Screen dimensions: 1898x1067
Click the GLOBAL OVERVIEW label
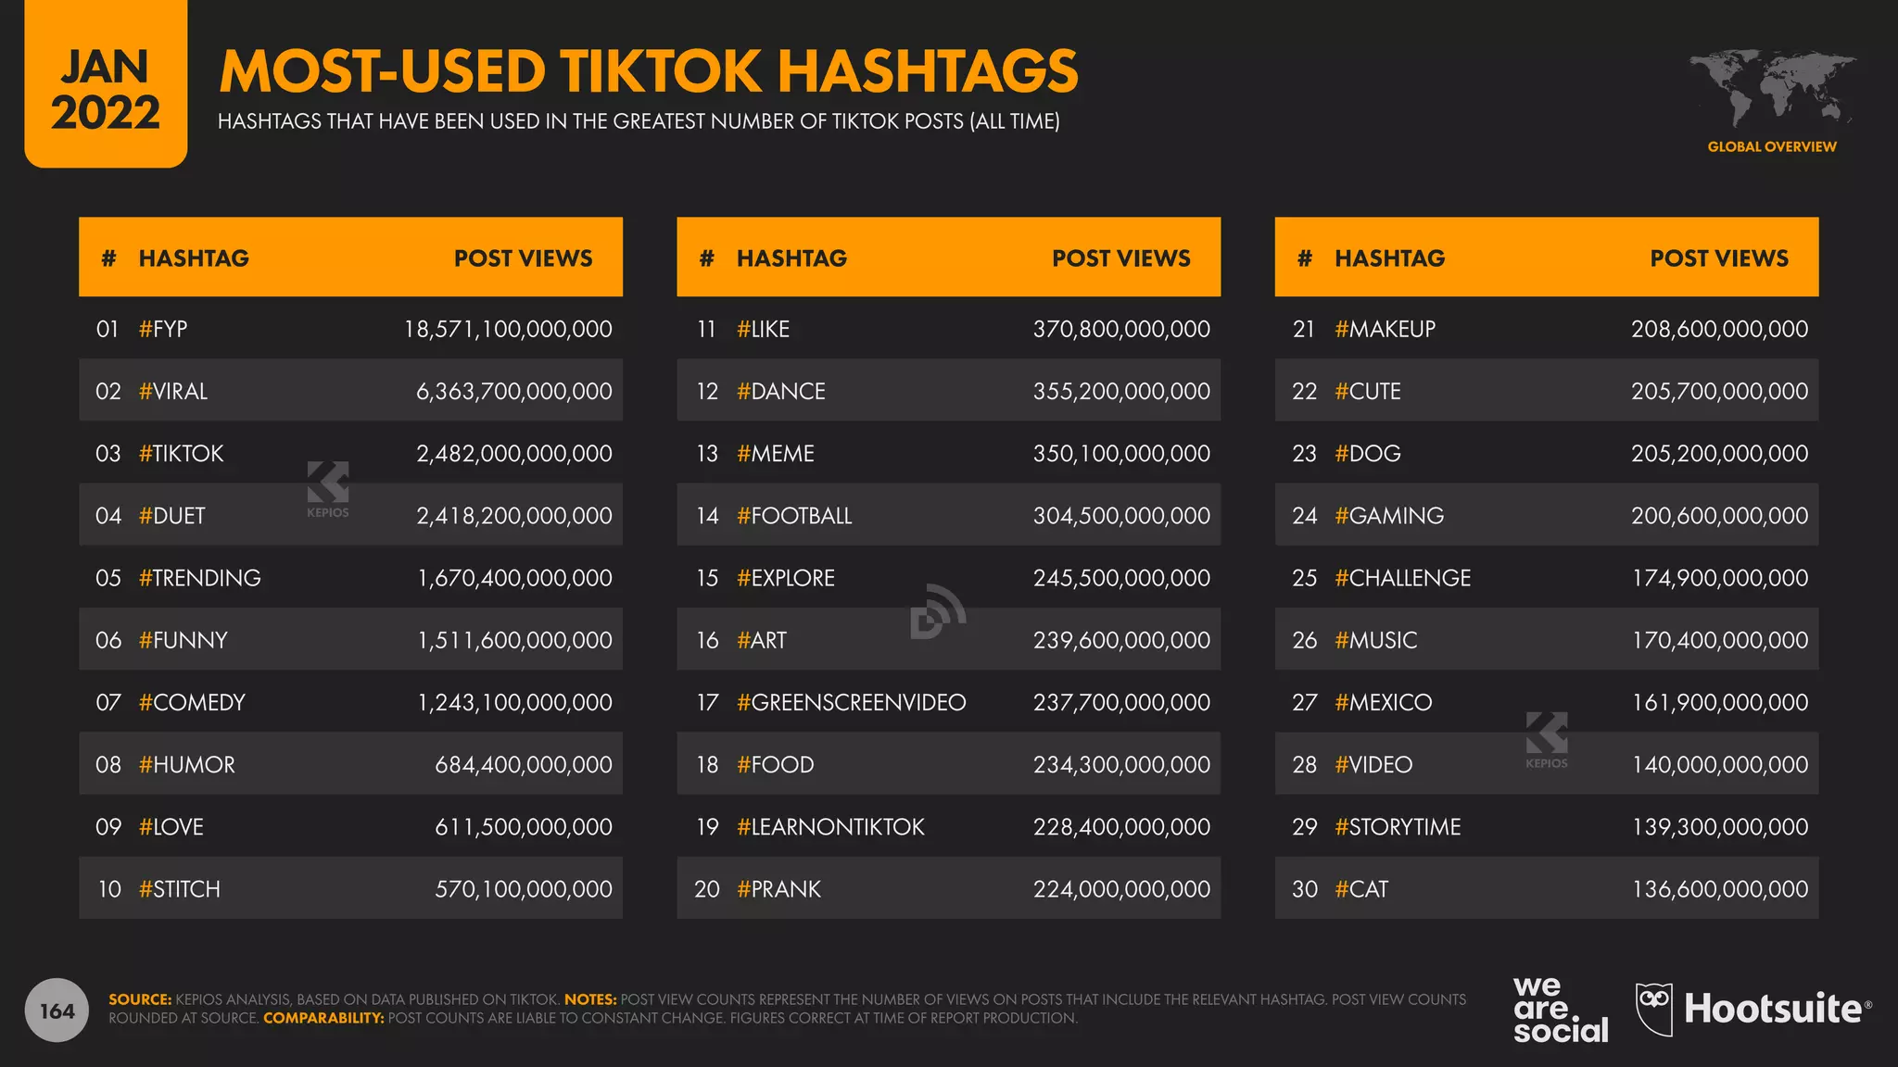pos(1771,146)
